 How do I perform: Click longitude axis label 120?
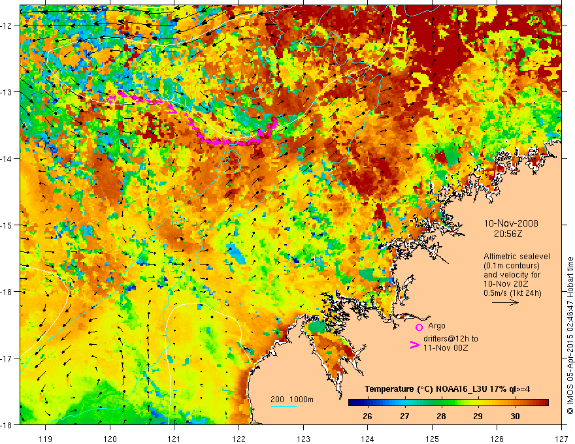110,439
